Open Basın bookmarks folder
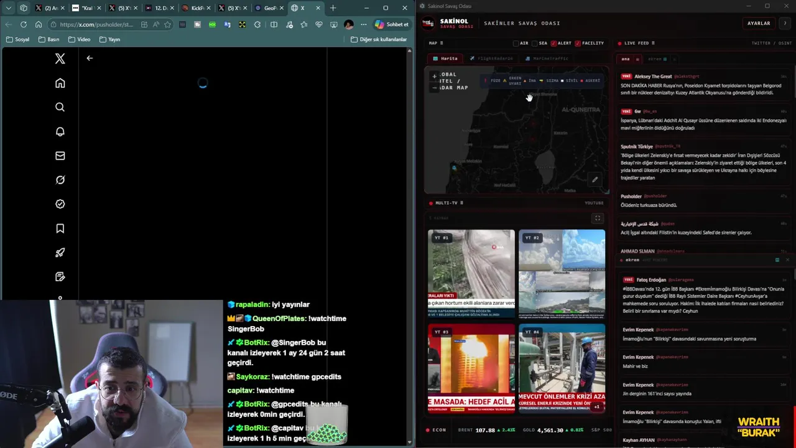 point(49,39)
